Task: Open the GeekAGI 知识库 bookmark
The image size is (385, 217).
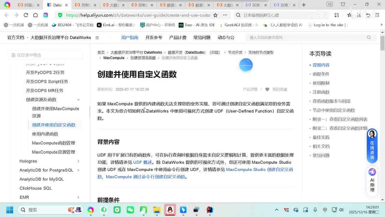Action: click(239, 25)
